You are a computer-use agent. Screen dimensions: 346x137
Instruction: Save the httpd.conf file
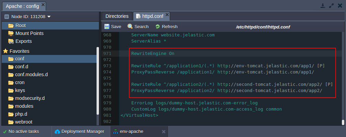coord(113,26)
